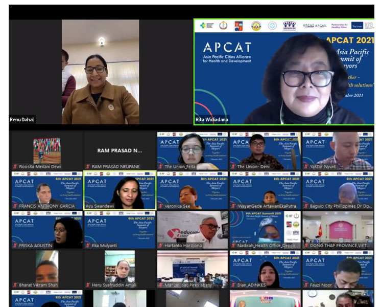
Task: Click muted mic icon beside Fauzi Noor
Action: [x=306, y=285]
